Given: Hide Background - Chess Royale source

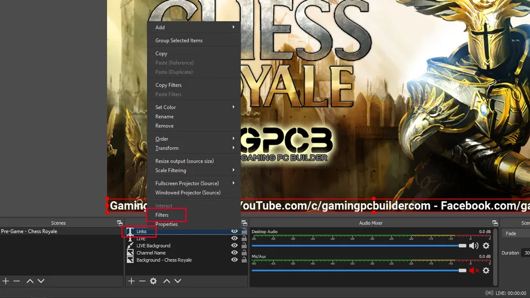Looking at the screenshot, I should point(234,260).
